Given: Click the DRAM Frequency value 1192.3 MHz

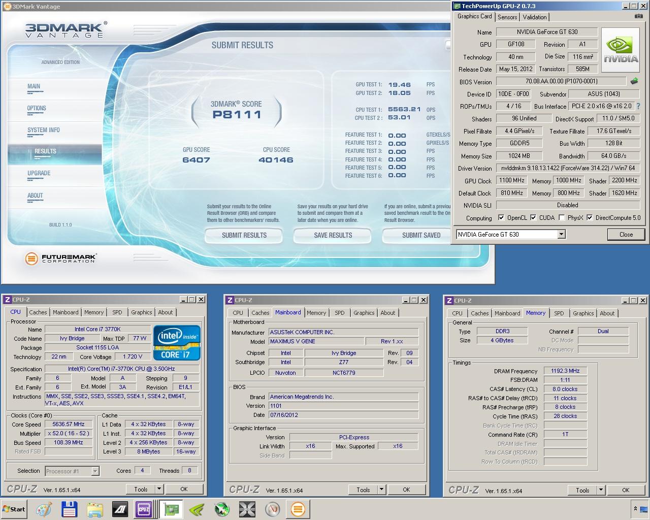Looking at the screenshot, I should tap(565, 371).
